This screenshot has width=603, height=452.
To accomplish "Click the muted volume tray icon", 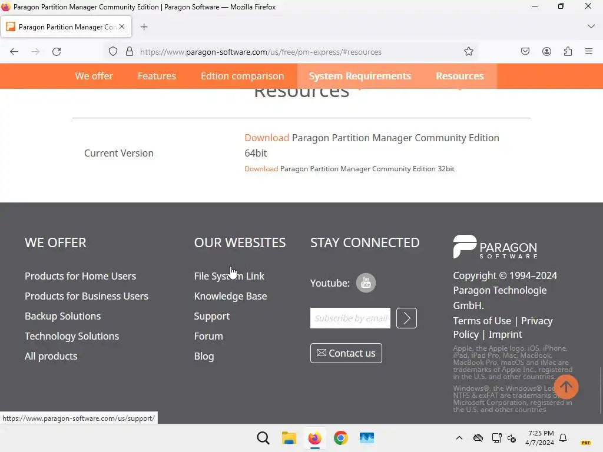I will [512, 438].
